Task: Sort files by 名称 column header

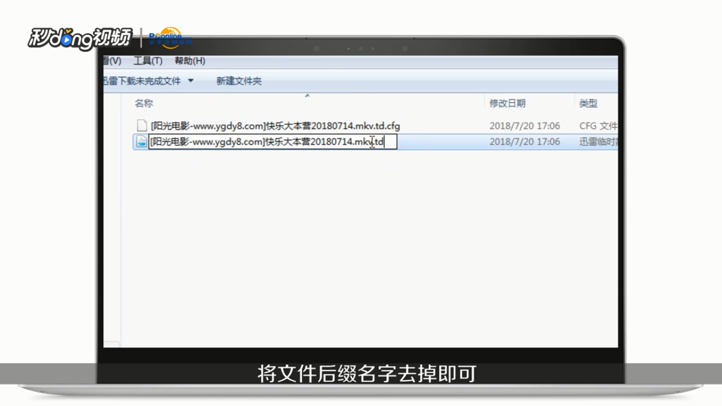Action: click(144, 103)
